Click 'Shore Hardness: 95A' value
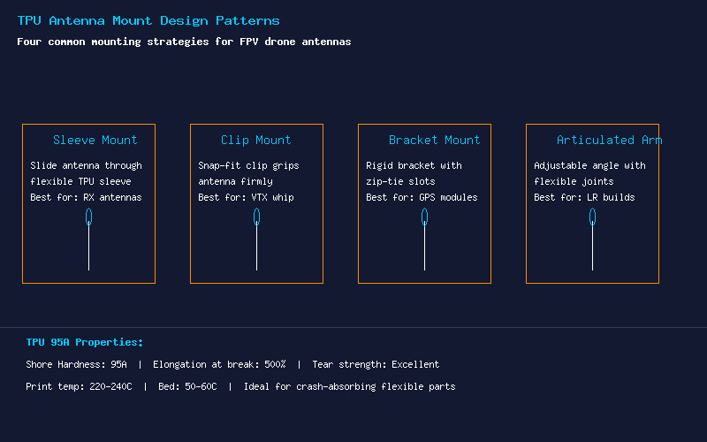Screen dimensions: 707x442 pyautogui.click(x=76, y=364)
